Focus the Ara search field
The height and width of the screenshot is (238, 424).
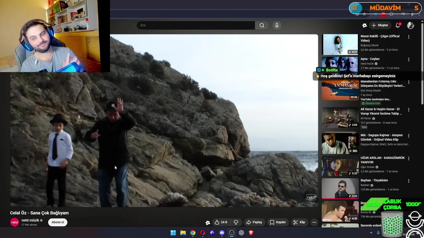(x=196, y=25)
